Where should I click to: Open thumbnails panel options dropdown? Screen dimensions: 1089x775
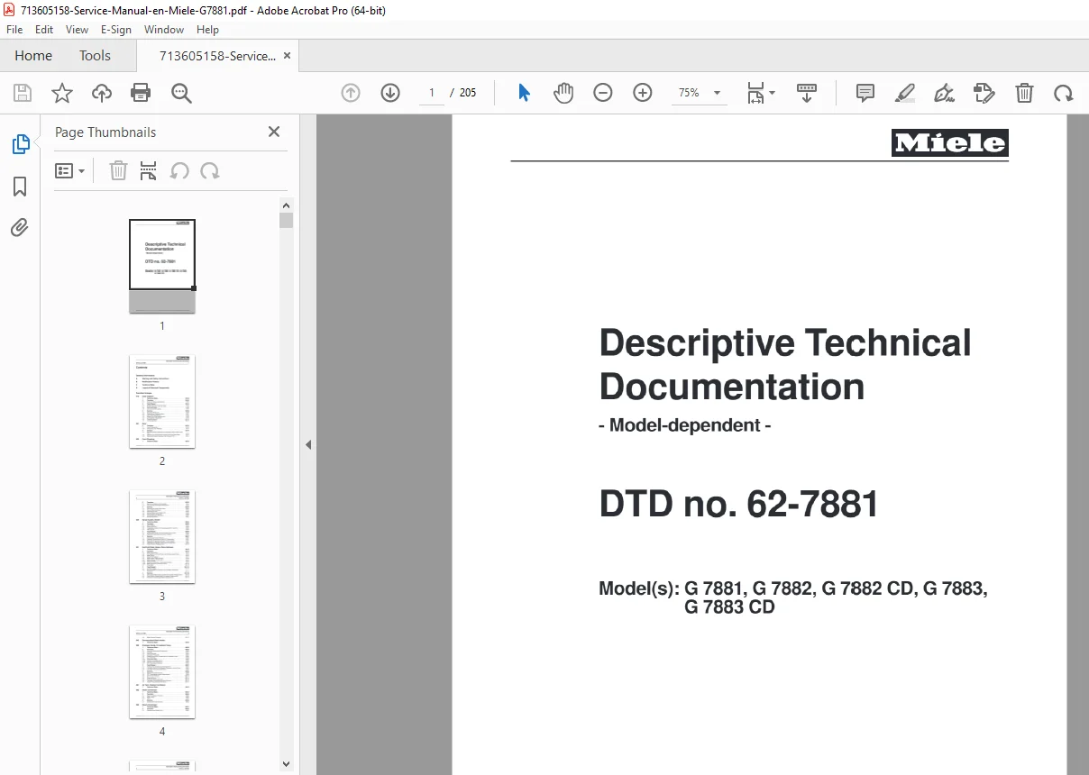69,170
